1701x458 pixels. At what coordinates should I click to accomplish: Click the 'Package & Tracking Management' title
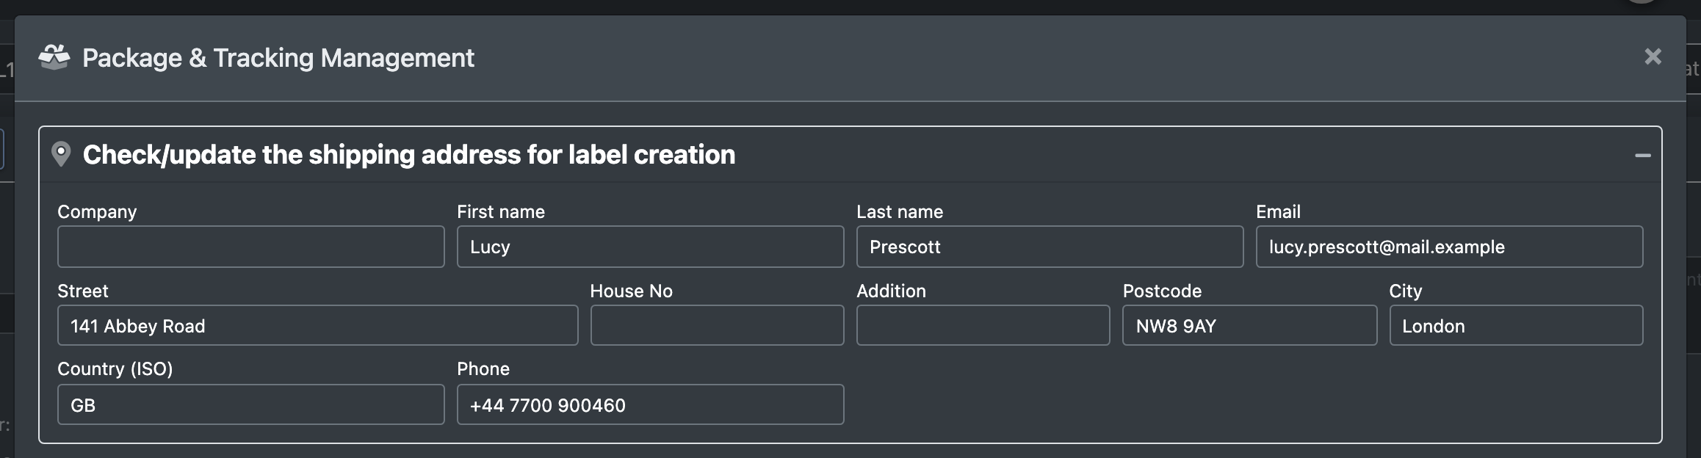[x=278, y=58]
